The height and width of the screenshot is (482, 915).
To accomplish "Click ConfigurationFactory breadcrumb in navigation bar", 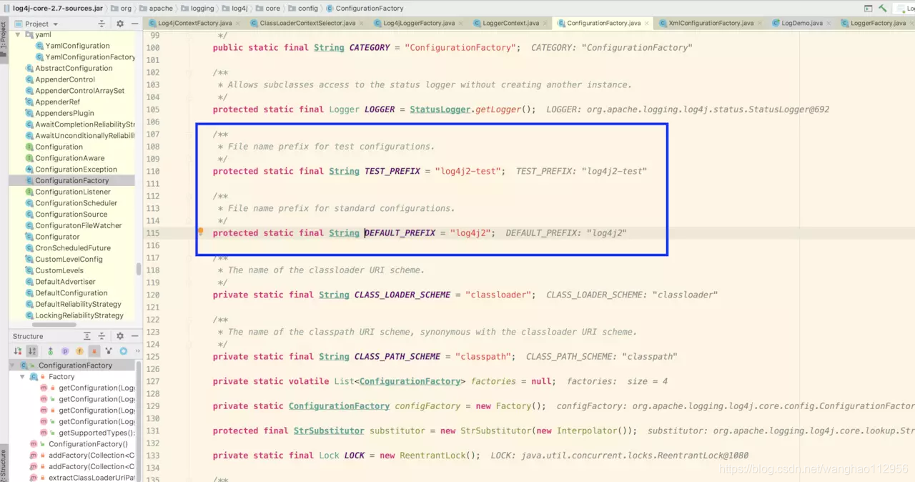I will (365, 8).
